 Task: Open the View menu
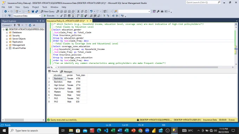[18, 7]
